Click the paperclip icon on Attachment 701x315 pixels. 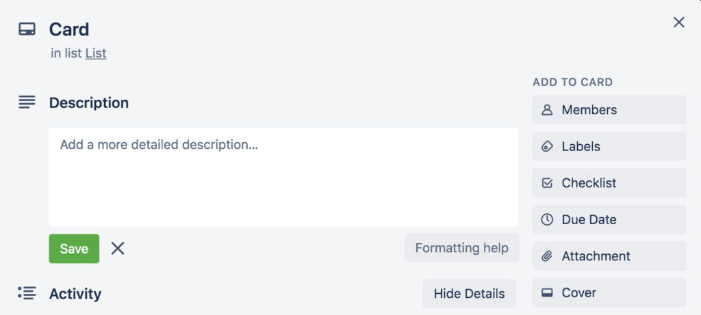[547, 256]
